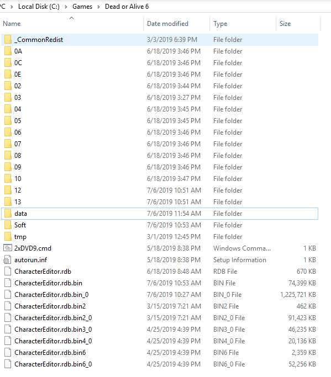This screenshot has width=331, height=377.
Task: Click the 6/18/2019 3:27 PM date cell
Action: click(174, 97)
